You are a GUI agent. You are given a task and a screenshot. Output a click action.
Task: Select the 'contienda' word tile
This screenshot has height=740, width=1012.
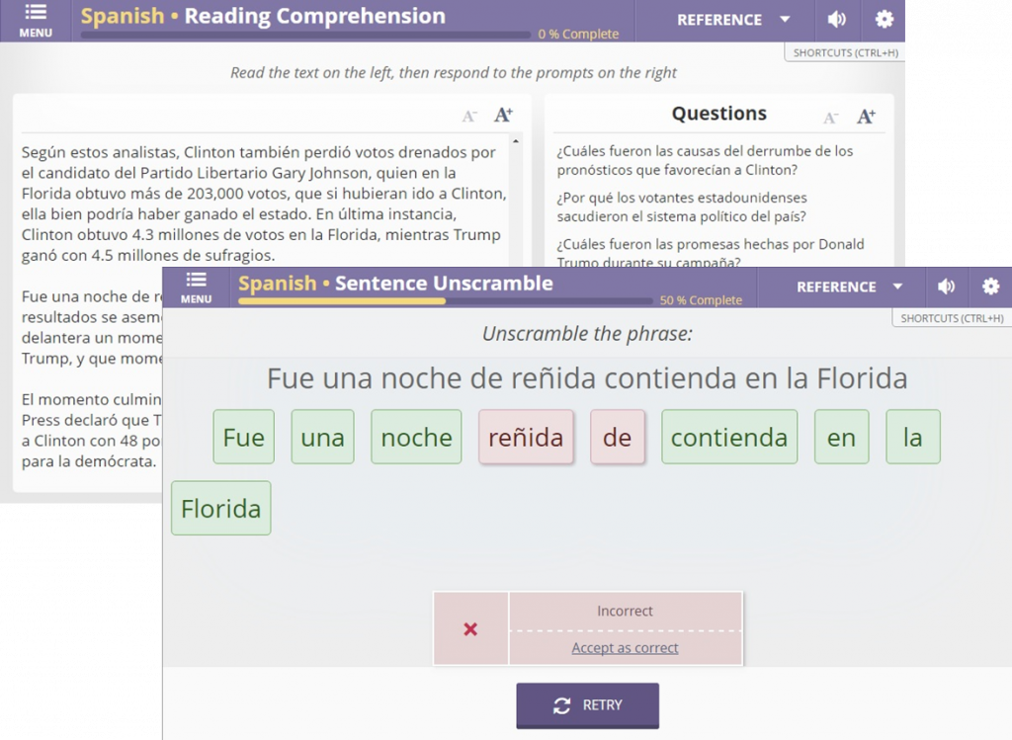729,437
